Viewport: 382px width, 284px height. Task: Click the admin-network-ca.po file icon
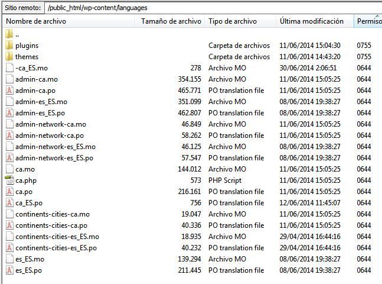point(9,135)
